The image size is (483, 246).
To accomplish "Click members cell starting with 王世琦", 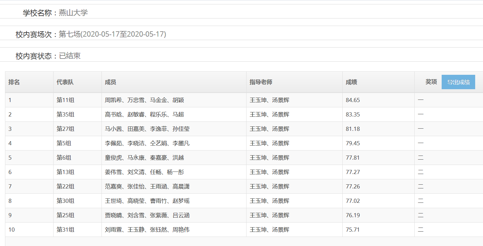I will coord(147,201).
